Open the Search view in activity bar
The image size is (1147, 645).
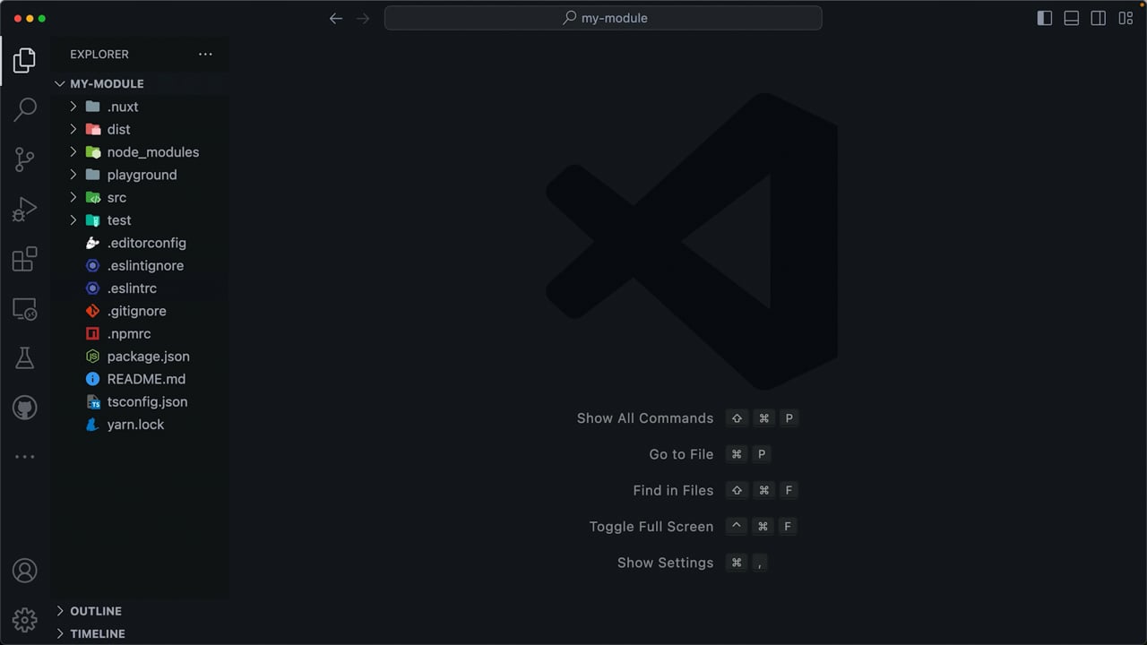(24, 110)
